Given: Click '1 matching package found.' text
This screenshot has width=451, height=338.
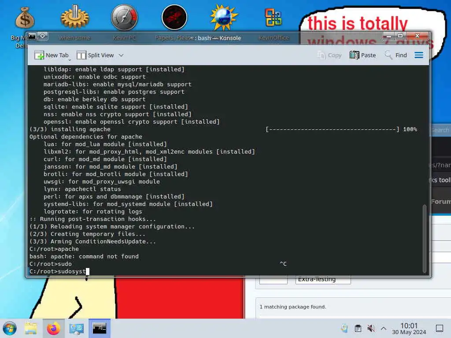Looking at the screenshot, I should pos(293,307).
